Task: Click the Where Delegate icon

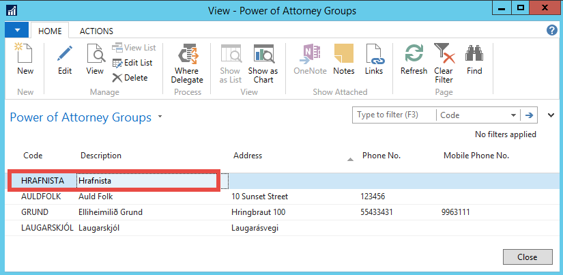Action: point(186,55)
